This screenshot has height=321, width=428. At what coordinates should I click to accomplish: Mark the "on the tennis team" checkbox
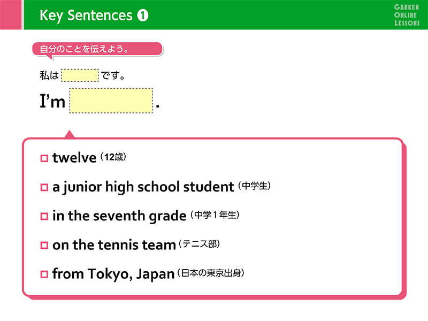tap(44, 246)
